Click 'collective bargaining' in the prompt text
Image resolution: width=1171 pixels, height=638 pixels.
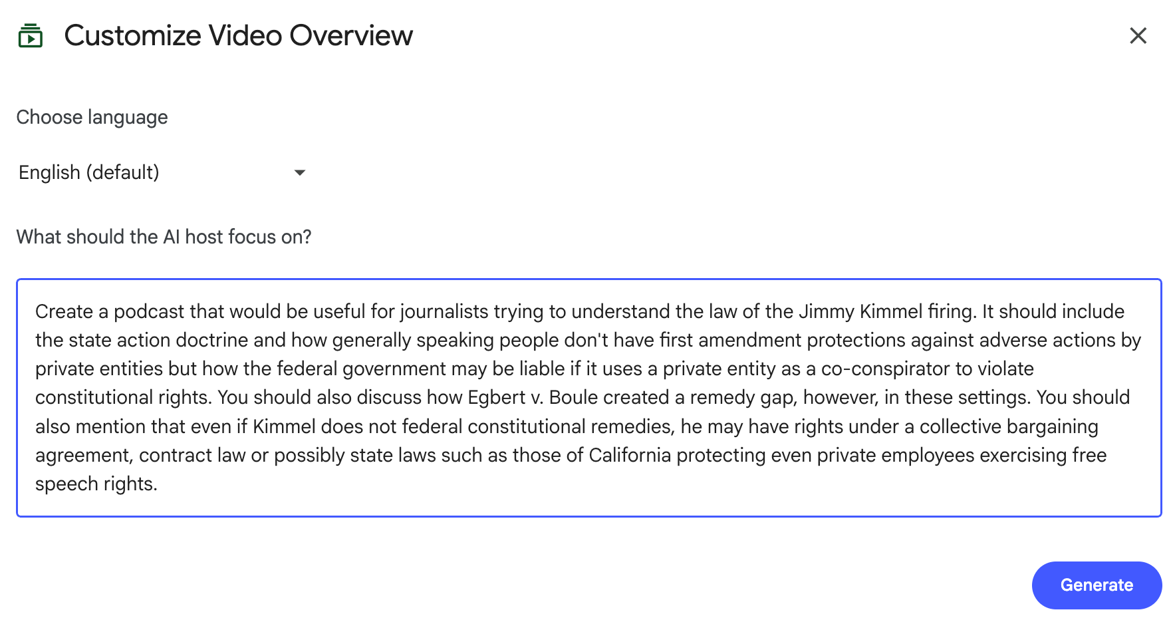point(1008,426)
